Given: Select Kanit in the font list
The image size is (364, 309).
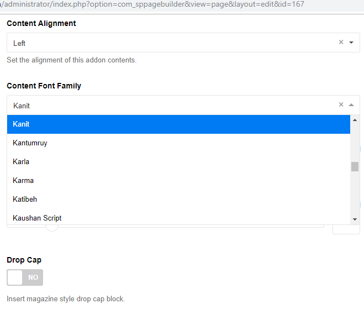Looking at the screenshot, I should click(x=178, y=124).
